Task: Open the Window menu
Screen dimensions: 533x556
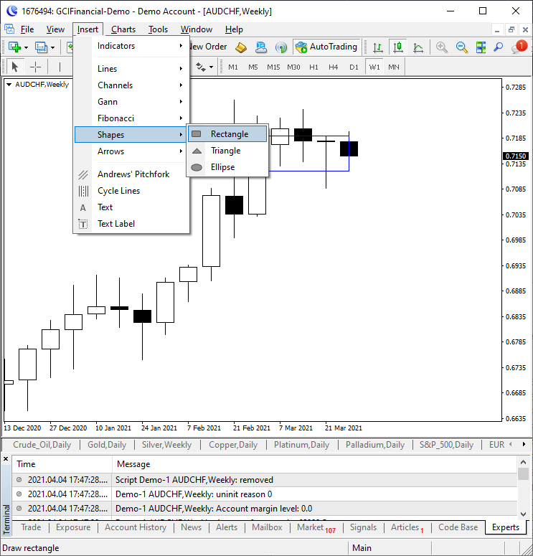Action: point(197,29)
